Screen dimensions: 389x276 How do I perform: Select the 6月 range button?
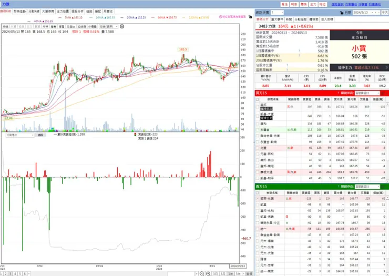223,273
